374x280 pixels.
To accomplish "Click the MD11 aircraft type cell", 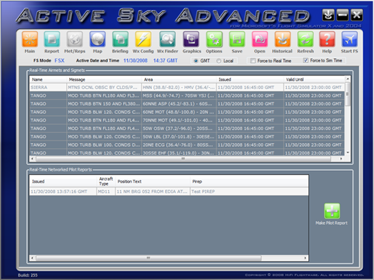I will 106,192.
